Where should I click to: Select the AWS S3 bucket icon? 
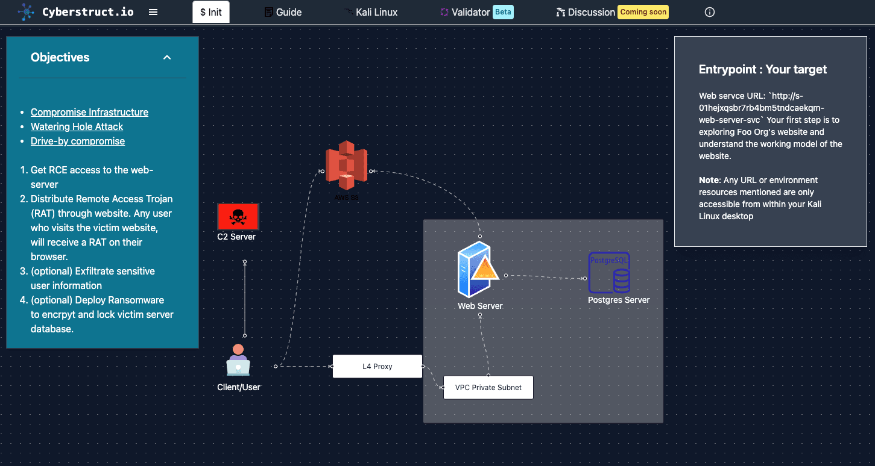click(x=347, y=165)
